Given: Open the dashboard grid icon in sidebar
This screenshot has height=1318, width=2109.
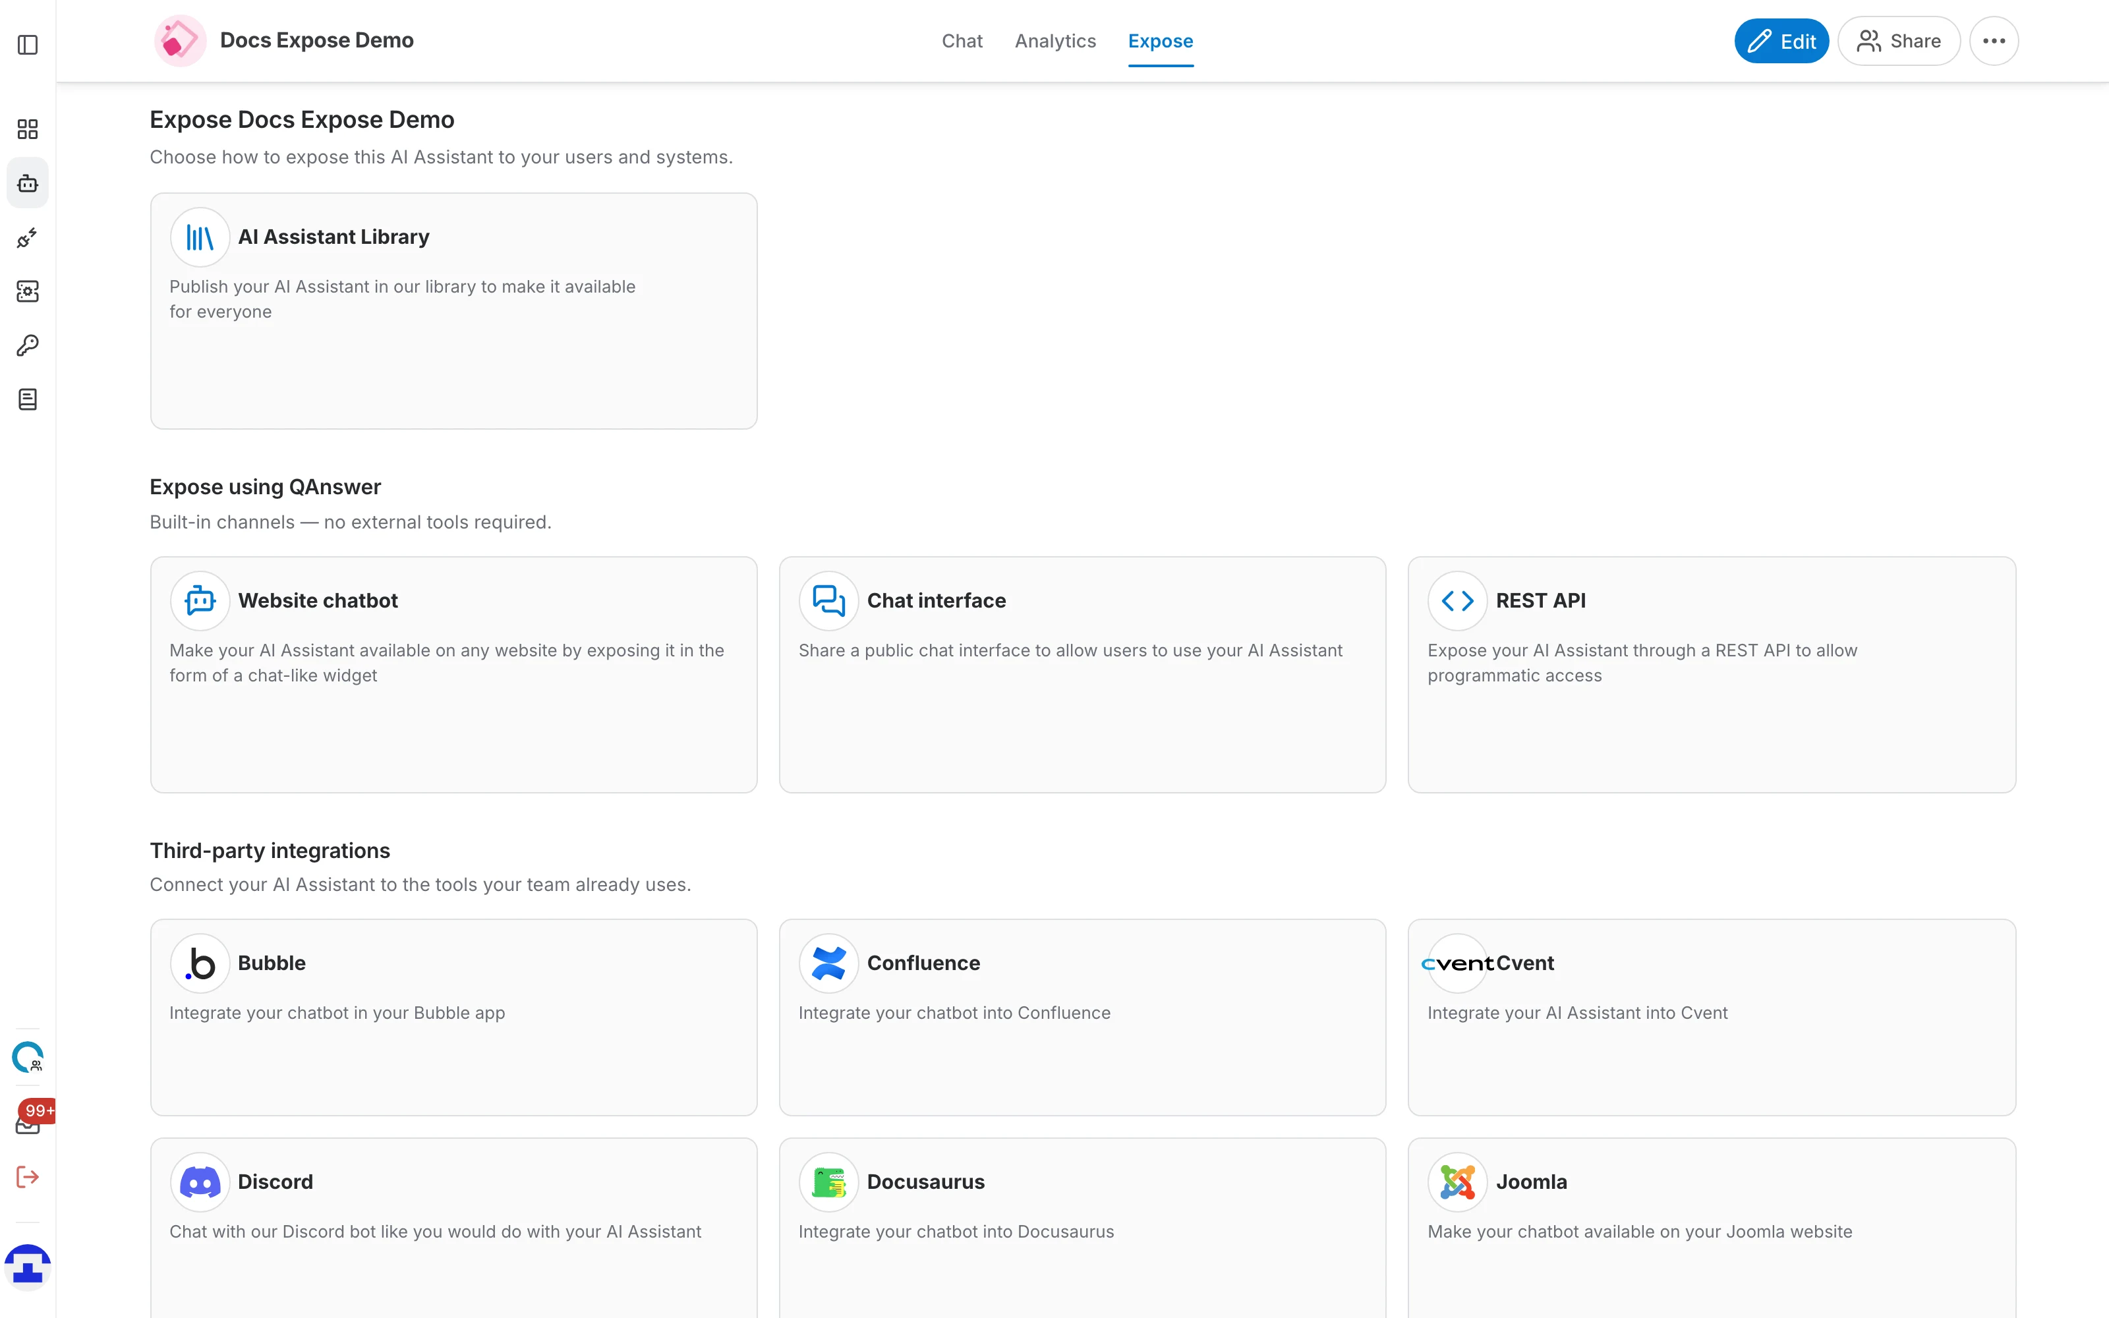Looking at the screenshot, I should [x=28, y=129].
